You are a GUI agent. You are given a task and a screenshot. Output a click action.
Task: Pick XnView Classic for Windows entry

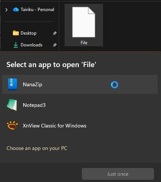[x=80, y=126]
